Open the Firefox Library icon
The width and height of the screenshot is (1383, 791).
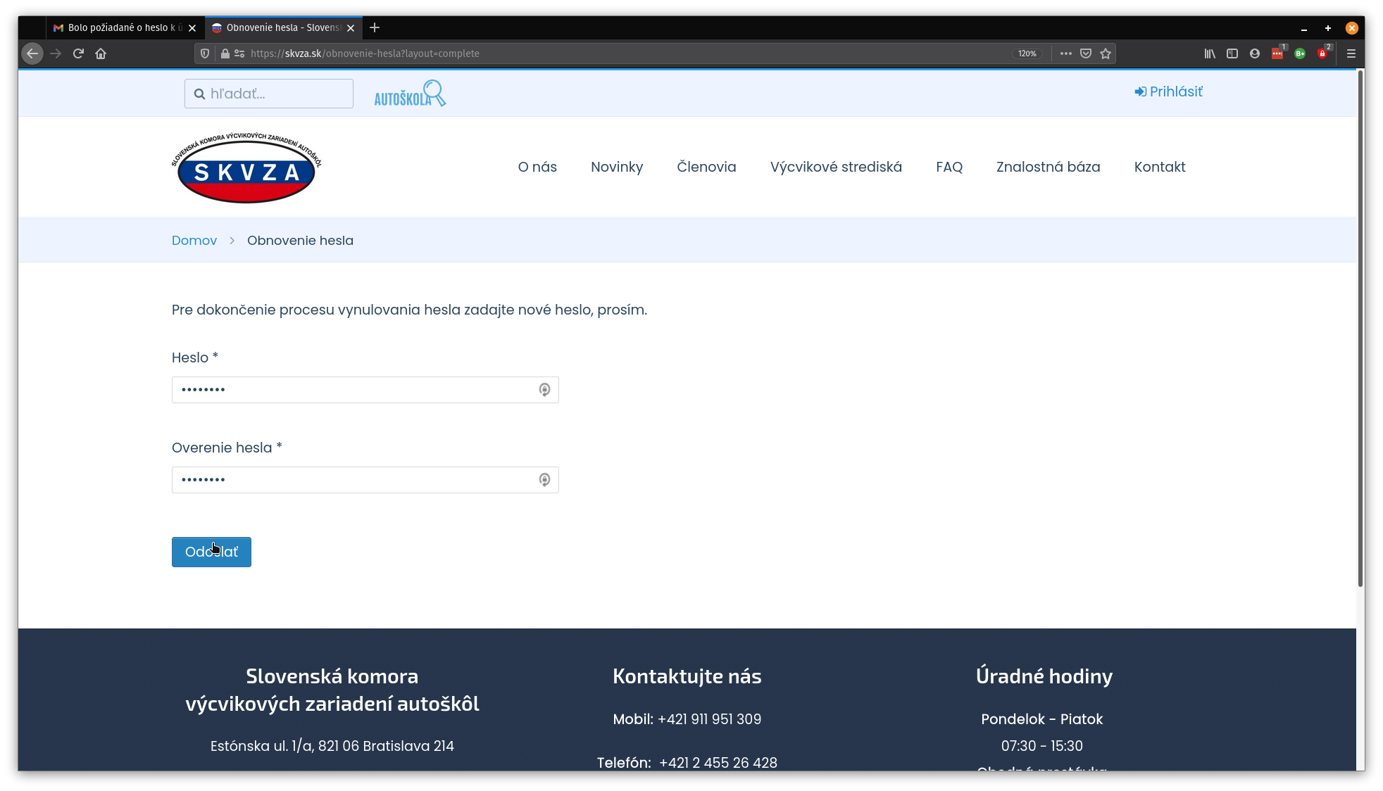point(1210,53)
